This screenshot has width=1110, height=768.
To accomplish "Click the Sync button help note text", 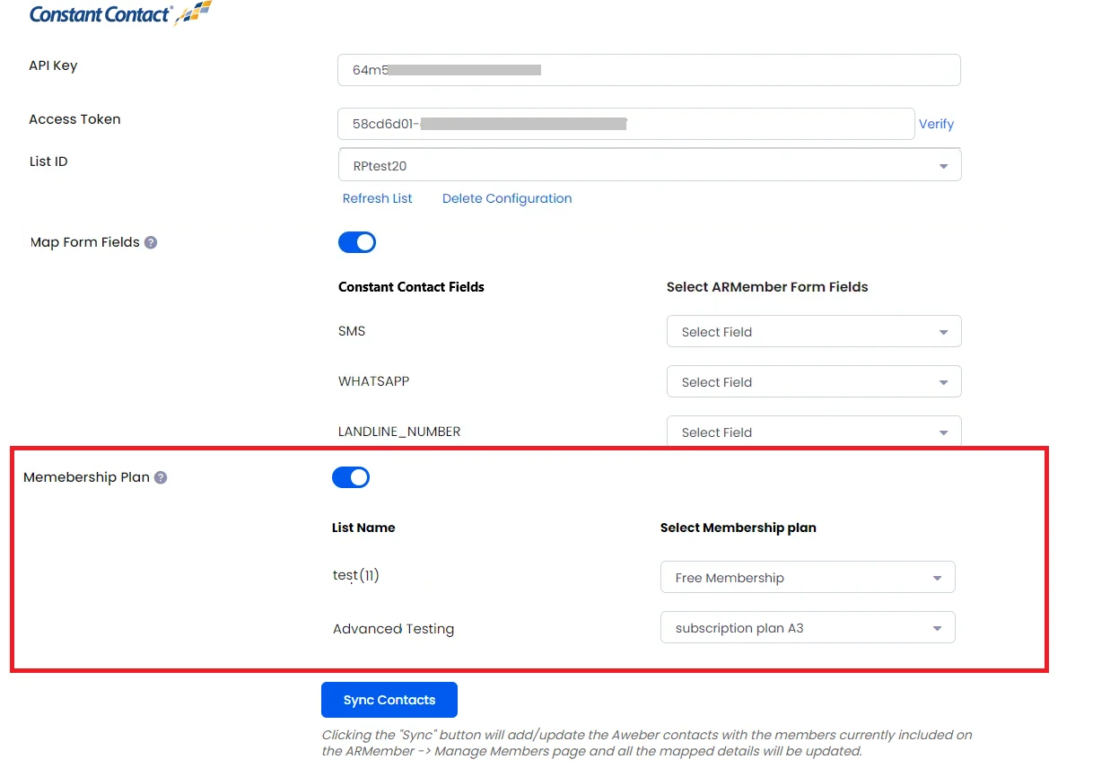I will (647, 743).
